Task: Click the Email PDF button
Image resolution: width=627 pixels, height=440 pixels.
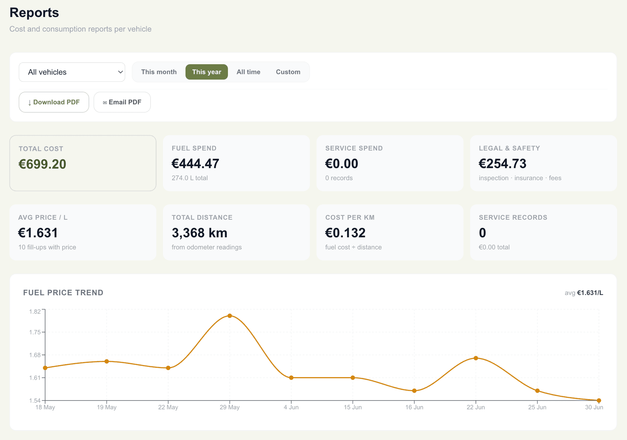Action: click(x=122, y=102)
